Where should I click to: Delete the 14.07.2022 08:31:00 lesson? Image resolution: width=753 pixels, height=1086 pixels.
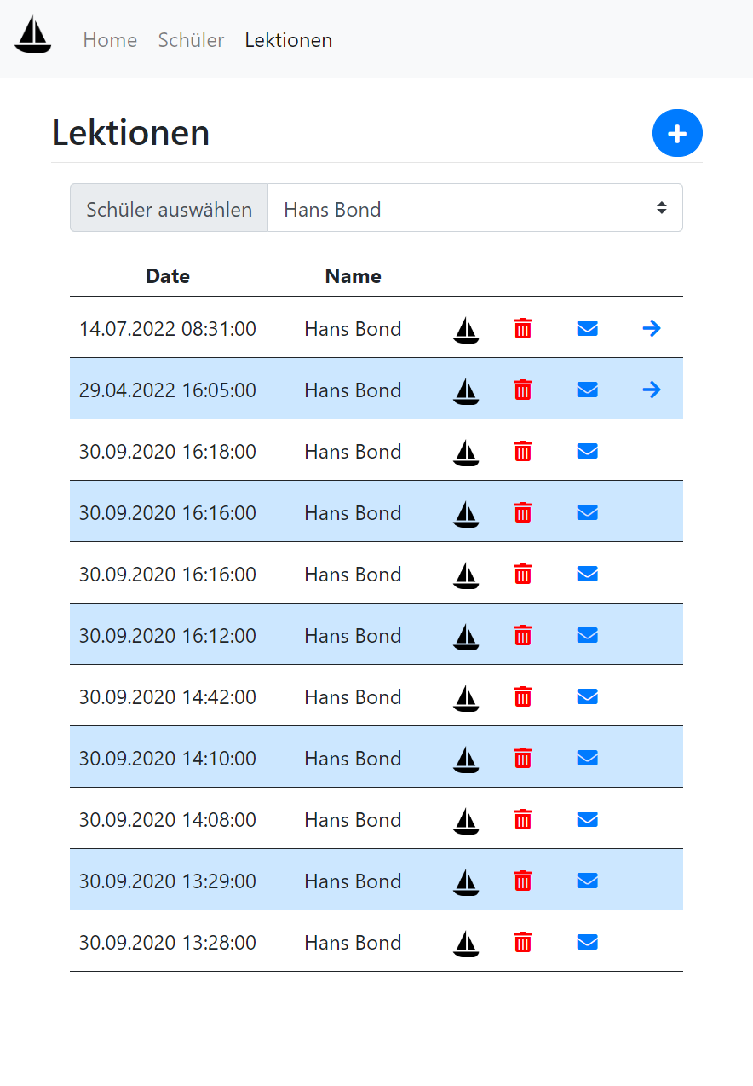[x=523, y=328]
